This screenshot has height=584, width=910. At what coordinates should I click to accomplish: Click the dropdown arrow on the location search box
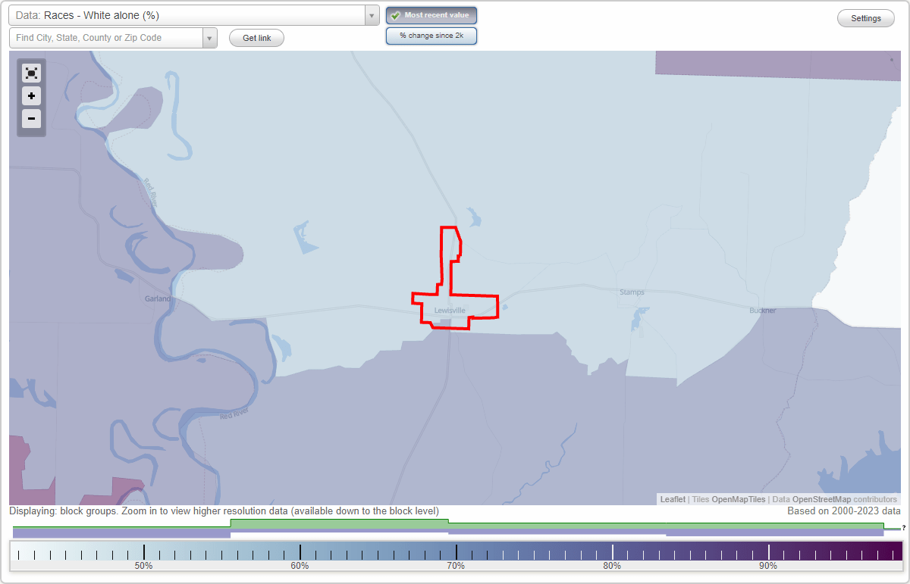pyautogui.click(x=211, y=37)
